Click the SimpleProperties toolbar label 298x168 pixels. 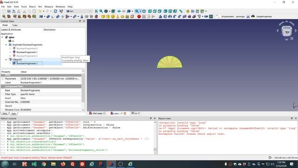(x=264, y=17)
